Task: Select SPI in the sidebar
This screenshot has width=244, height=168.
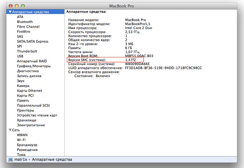Action: 19,46
